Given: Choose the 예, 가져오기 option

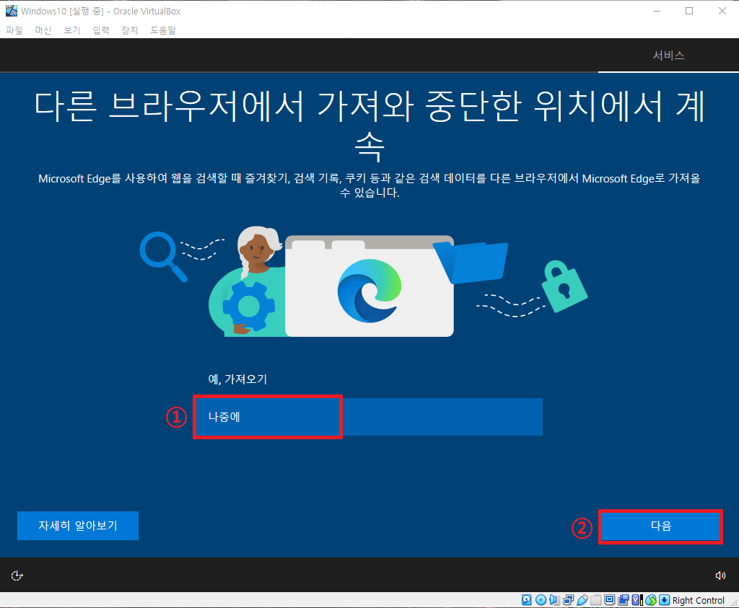Looking at the screenshot, I should click(367, 379).
